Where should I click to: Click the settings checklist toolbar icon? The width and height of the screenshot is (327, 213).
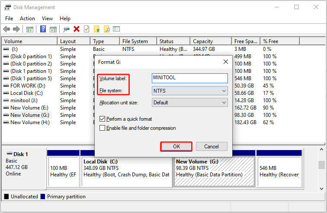click(116, 29)
